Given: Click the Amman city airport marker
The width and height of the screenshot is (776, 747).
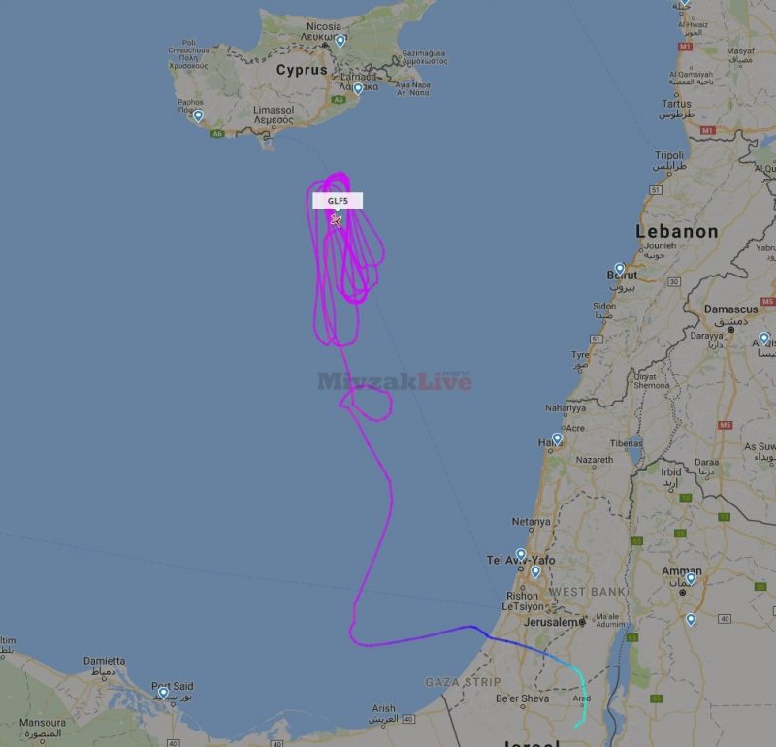Looking at the screenshot, I should point(691,579).
